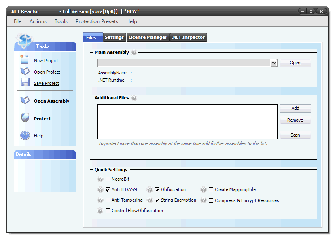Click the globe logo above Tasks
This screenshot has height=240, width=335.
[24, 40]
